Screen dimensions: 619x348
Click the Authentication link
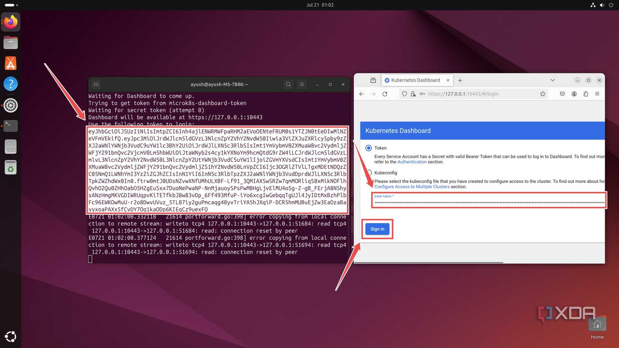tap(412, 162)
